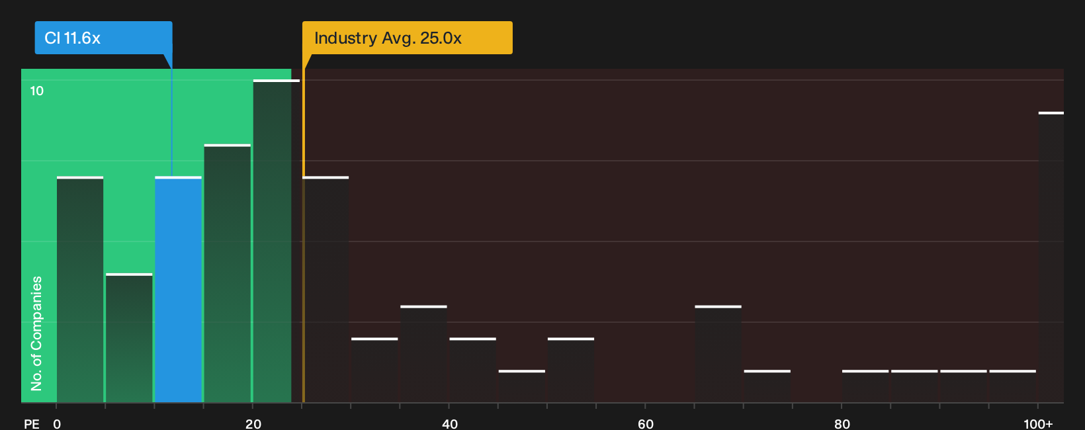
Task: Click the 100+ PE bar
Action: pyautogui.click(x=1051, y=257)
